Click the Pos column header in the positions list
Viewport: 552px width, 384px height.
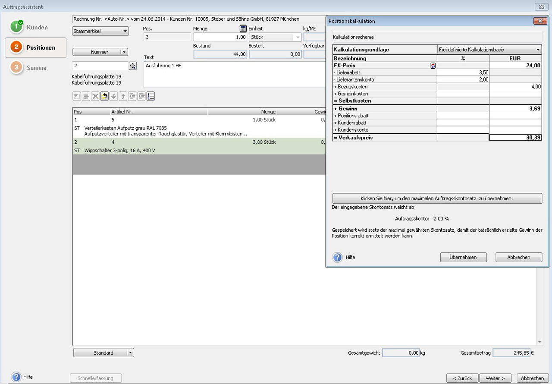click(91, 112)
